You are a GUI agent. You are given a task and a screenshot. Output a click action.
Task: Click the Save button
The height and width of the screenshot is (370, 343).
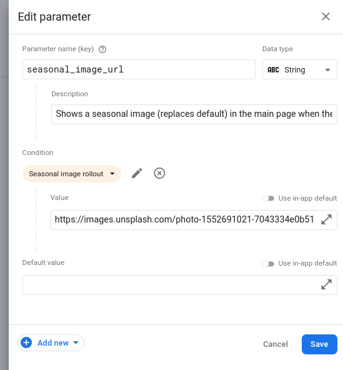click(319, 344)
